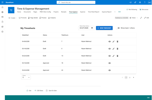Click the 238 Views counter
Screen dimensions: 152x100
(39, 91)
